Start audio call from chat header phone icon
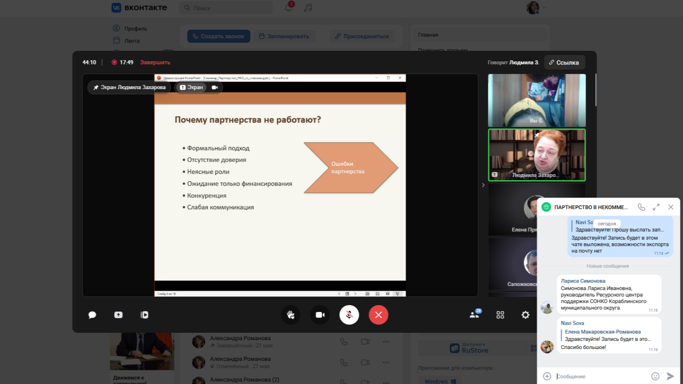Screen dimensions: 683x384 [642, 207]
